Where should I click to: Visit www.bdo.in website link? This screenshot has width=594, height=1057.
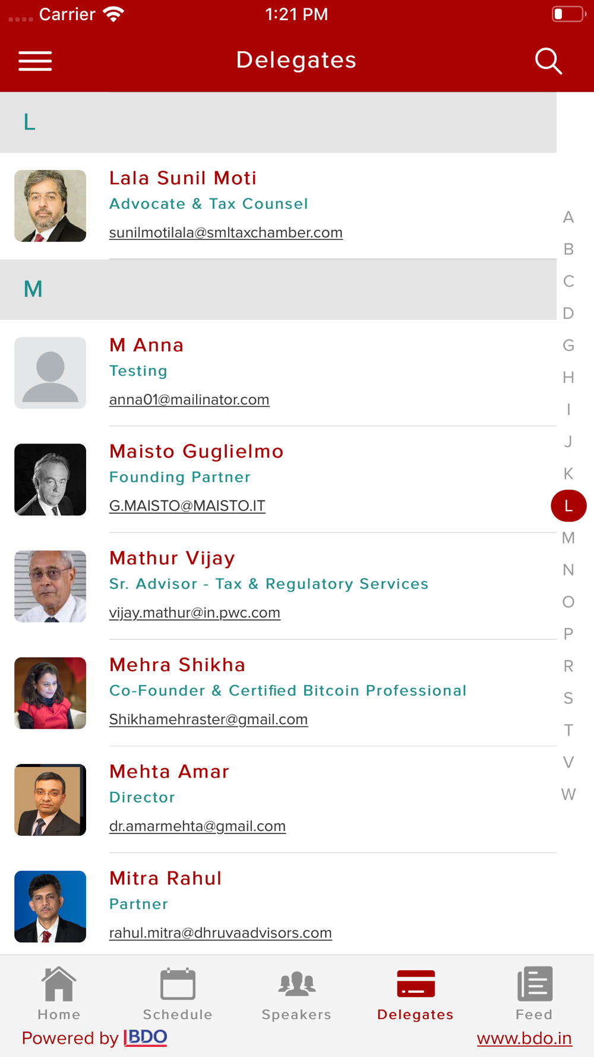pyautogui.click(x=525, y=1038)
